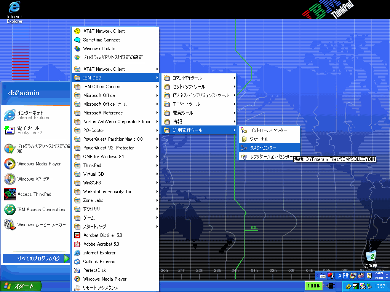Launch Outlook Express
This screenshot has height=292, width=390.
pos(115,262)
